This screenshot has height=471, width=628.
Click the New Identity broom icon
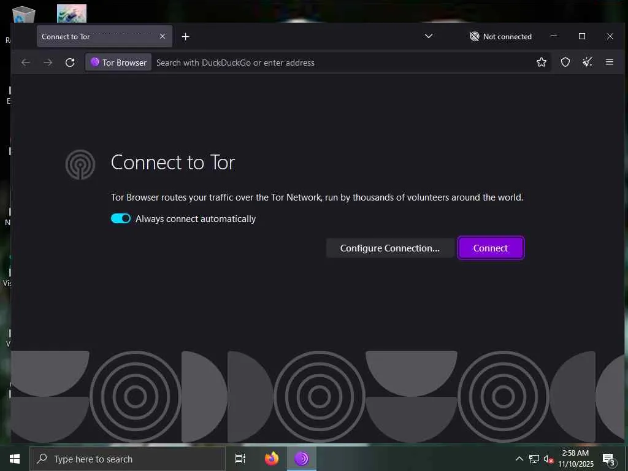click(587, 62)
